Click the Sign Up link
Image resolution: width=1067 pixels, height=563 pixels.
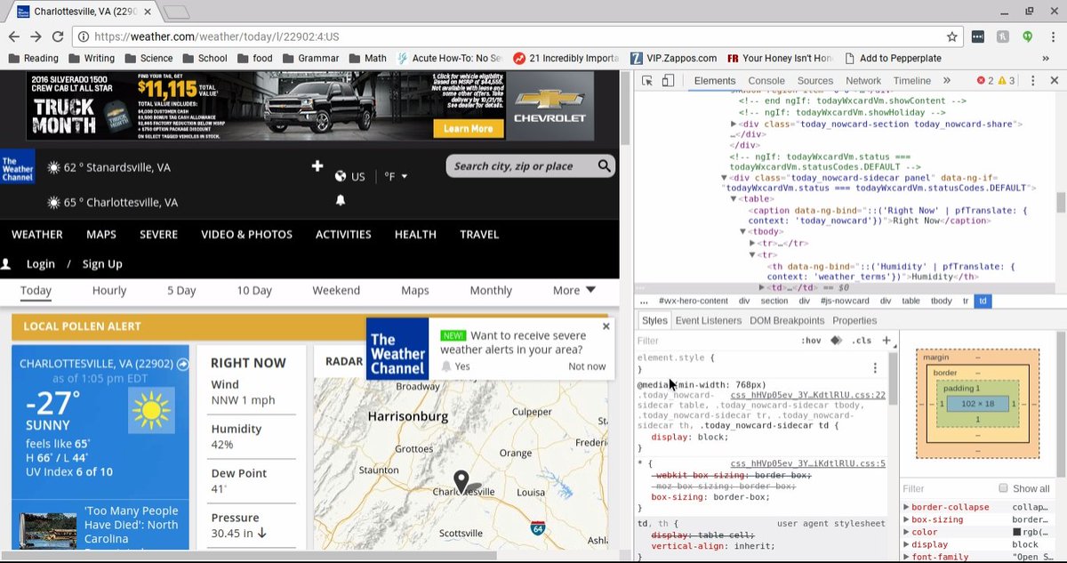click(102, 264)
